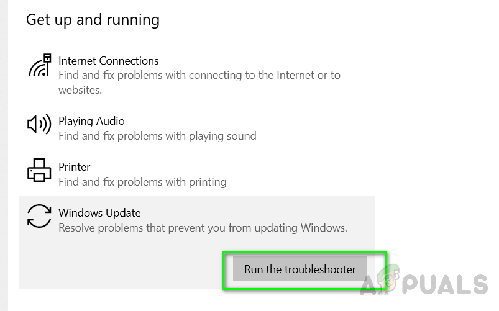Viewport: 499px width, 311px height.
Task: Click the 'Get up and running' heading
Action: click(x=93, y=20)
